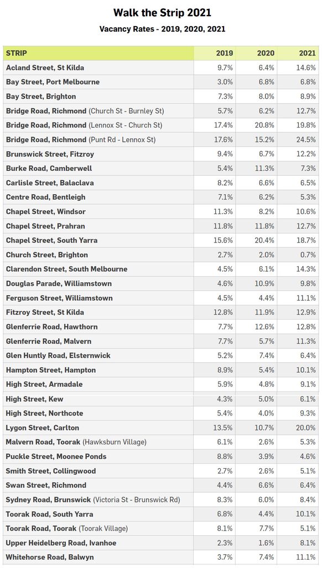Click the 24.5% value for 2021

[x=306, y=139]
